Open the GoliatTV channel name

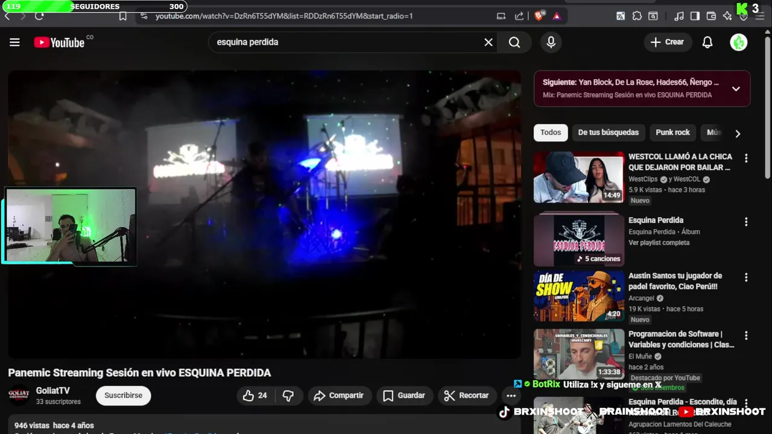pos(52,391)
